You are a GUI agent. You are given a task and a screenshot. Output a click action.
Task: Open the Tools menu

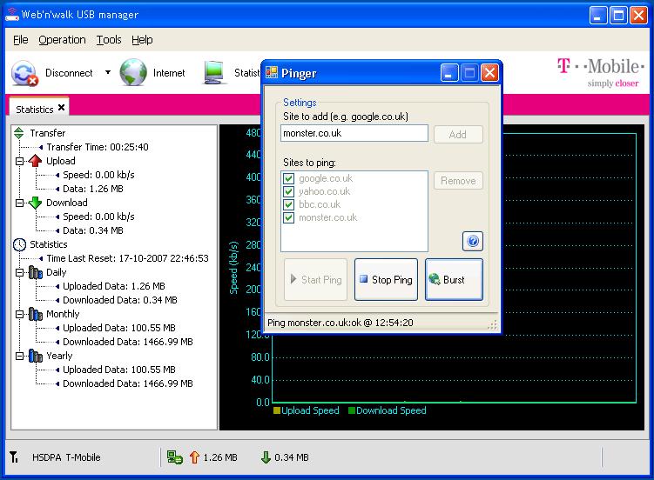tap(109, 39)
